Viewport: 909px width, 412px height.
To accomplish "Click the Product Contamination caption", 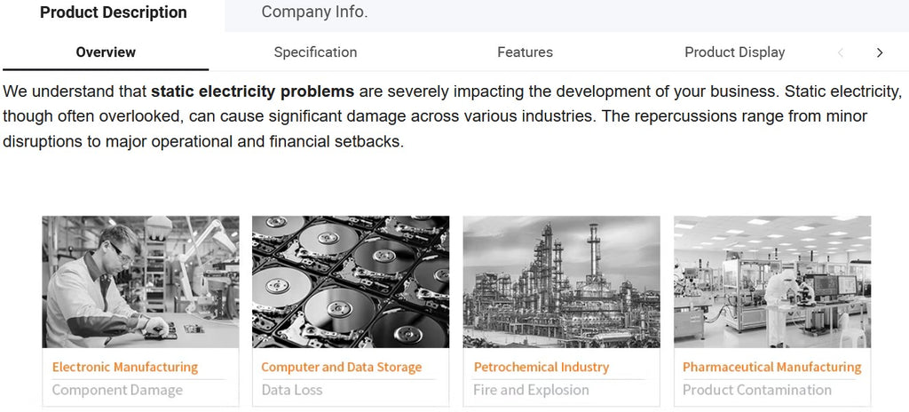I will tap(757, 390).
